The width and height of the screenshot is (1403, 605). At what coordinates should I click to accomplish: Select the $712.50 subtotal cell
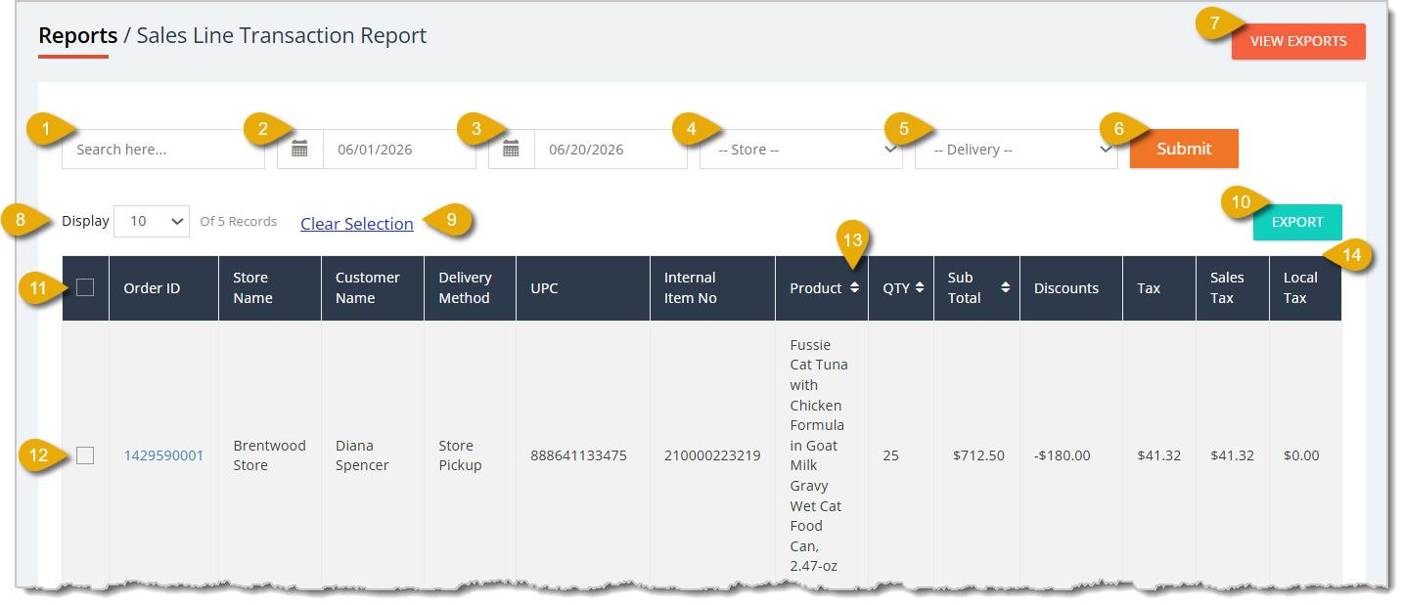click(x=978, y=455)
